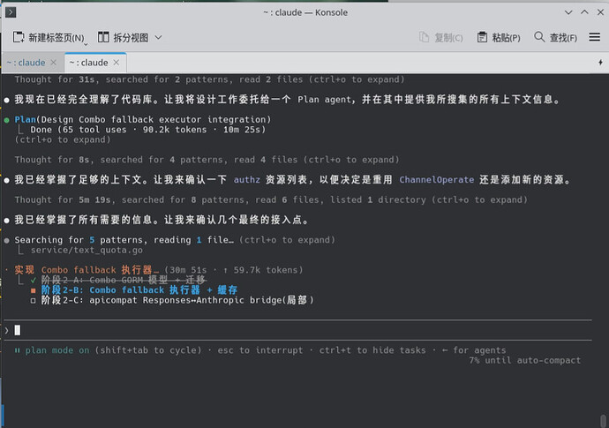Click the Claude prompt input line
The height and width of the screenshot is (428, 609).
[x=298, y=330]
